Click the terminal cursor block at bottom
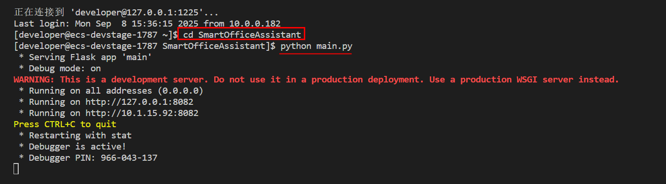 (16, 169)
